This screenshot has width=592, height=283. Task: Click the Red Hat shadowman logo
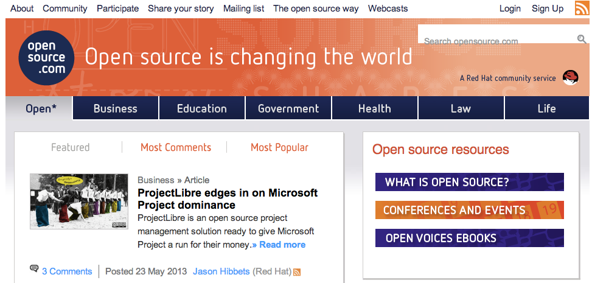pos(570,77)
